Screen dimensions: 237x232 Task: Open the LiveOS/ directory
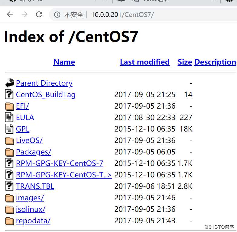[x=29, y=141]
